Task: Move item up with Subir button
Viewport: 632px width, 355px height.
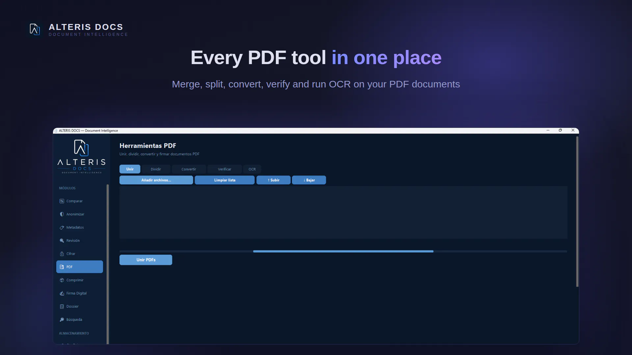Action: click(x=274, y=180)
